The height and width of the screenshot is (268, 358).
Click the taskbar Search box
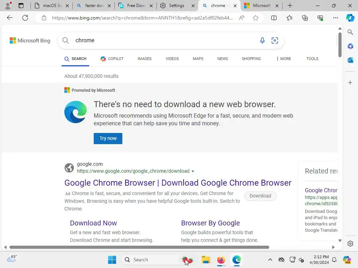click(159, 260)
